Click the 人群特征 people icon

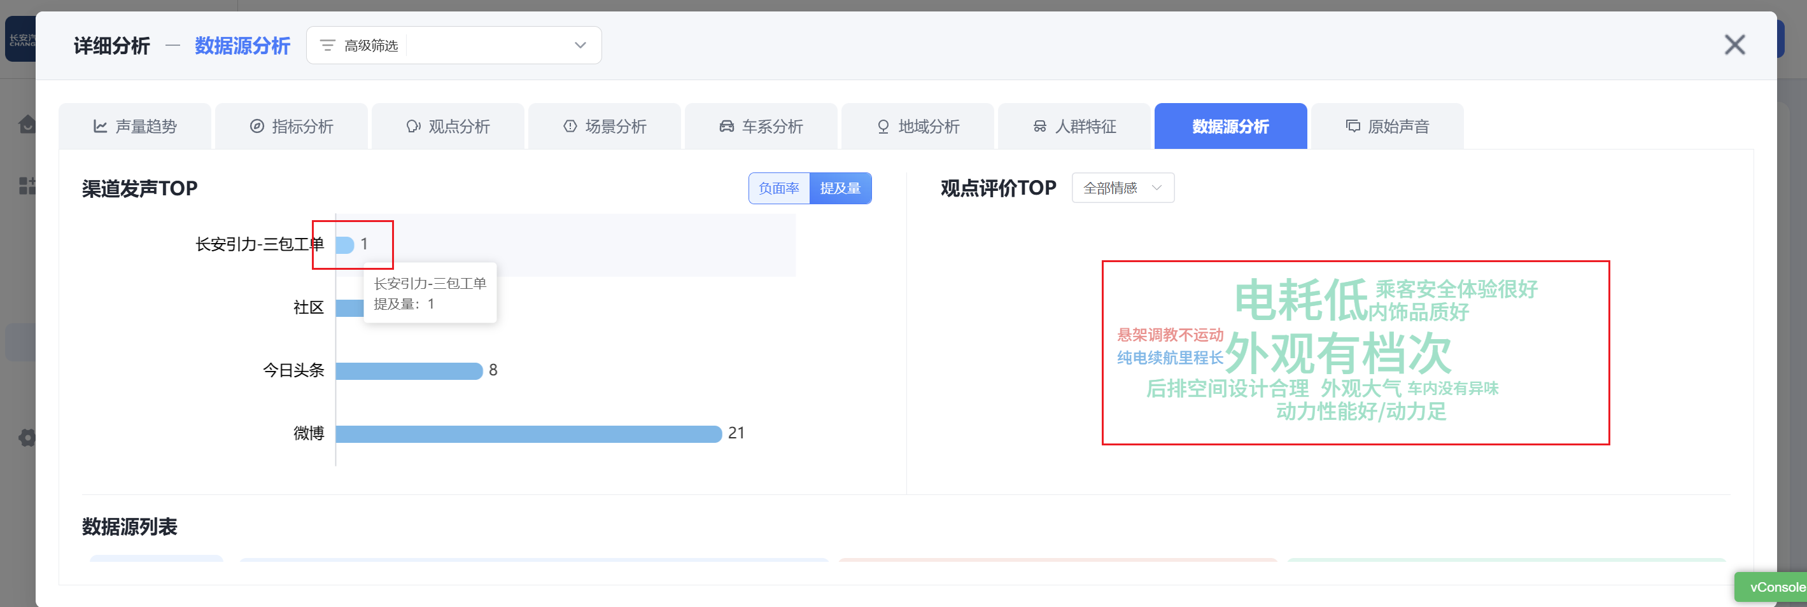pos(1039,127)
